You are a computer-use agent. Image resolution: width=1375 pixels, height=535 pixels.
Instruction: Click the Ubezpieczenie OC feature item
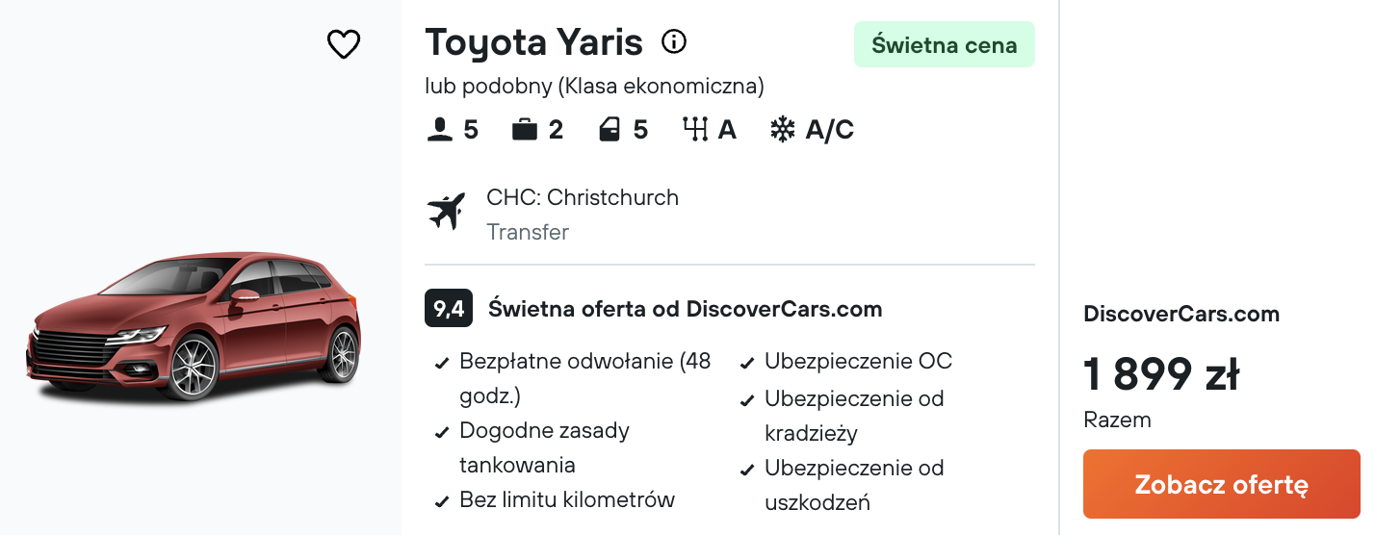coord(846,362)
